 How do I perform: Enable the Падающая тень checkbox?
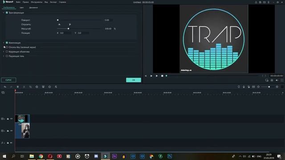7,56
